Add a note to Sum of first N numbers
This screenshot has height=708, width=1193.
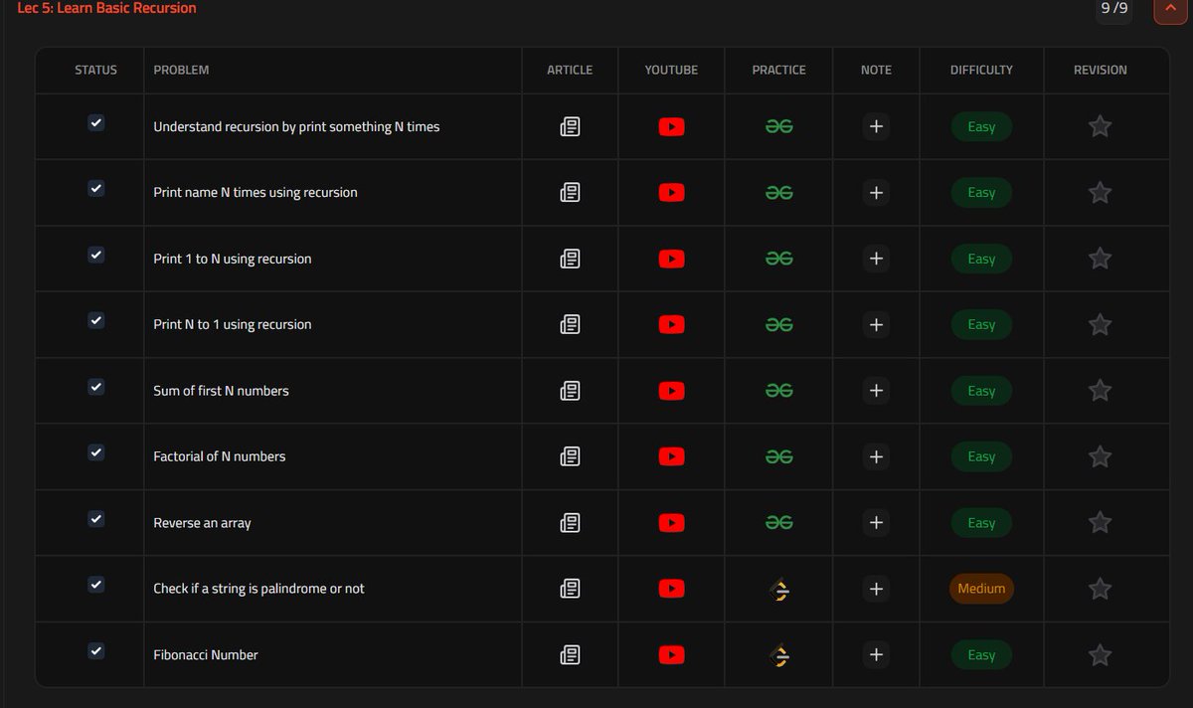(x=876, y=391)
